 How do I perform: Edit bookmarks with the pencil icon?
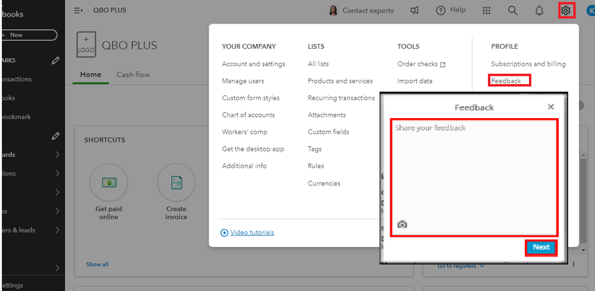[56, 60]
